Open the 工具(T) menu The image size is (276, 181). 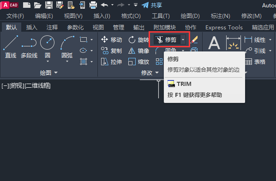161,16
